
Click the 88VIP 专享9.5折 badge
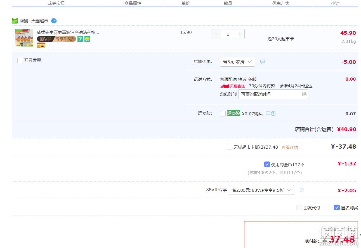pyautogui.click(x=56, y=39)
